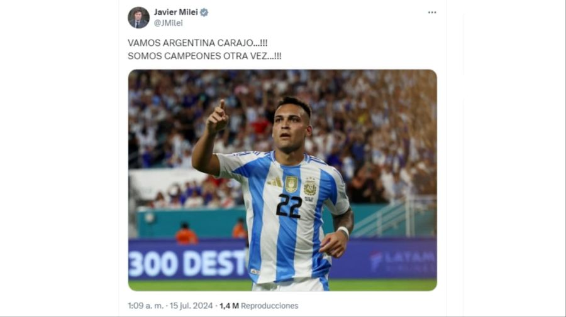
Task: Open the @JMilei handle link
Action: (168, 23)
